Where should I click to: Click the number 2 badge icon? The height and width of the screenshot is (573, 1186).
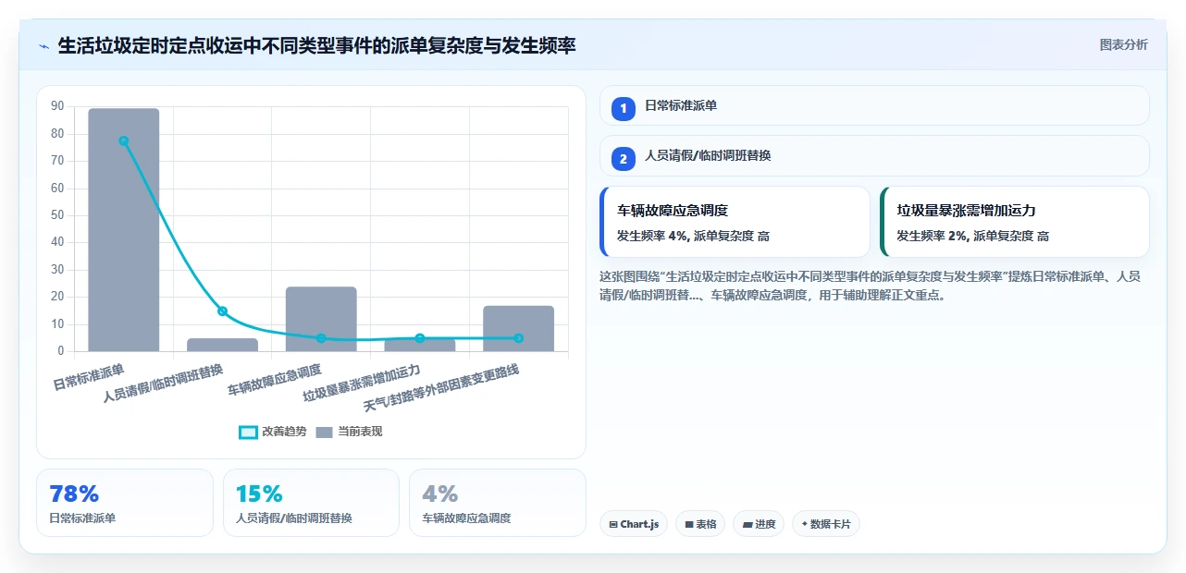[x=624, y=158]
